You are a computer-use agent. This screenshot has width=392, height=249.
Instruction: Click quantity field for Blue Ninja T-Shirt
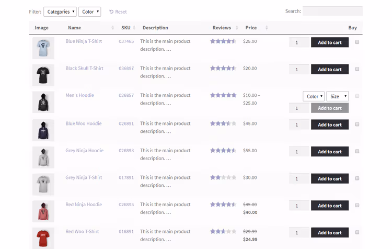299,42
